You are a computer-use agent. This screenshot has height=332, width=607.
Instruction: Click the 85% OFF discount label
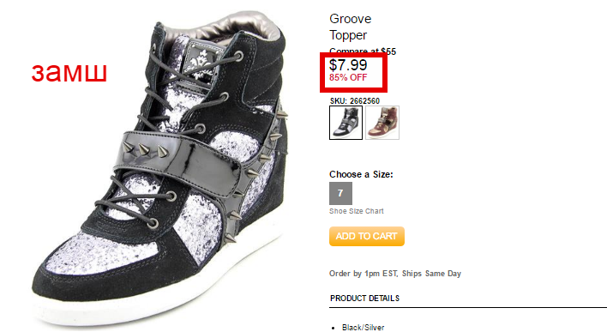(348, 77)
